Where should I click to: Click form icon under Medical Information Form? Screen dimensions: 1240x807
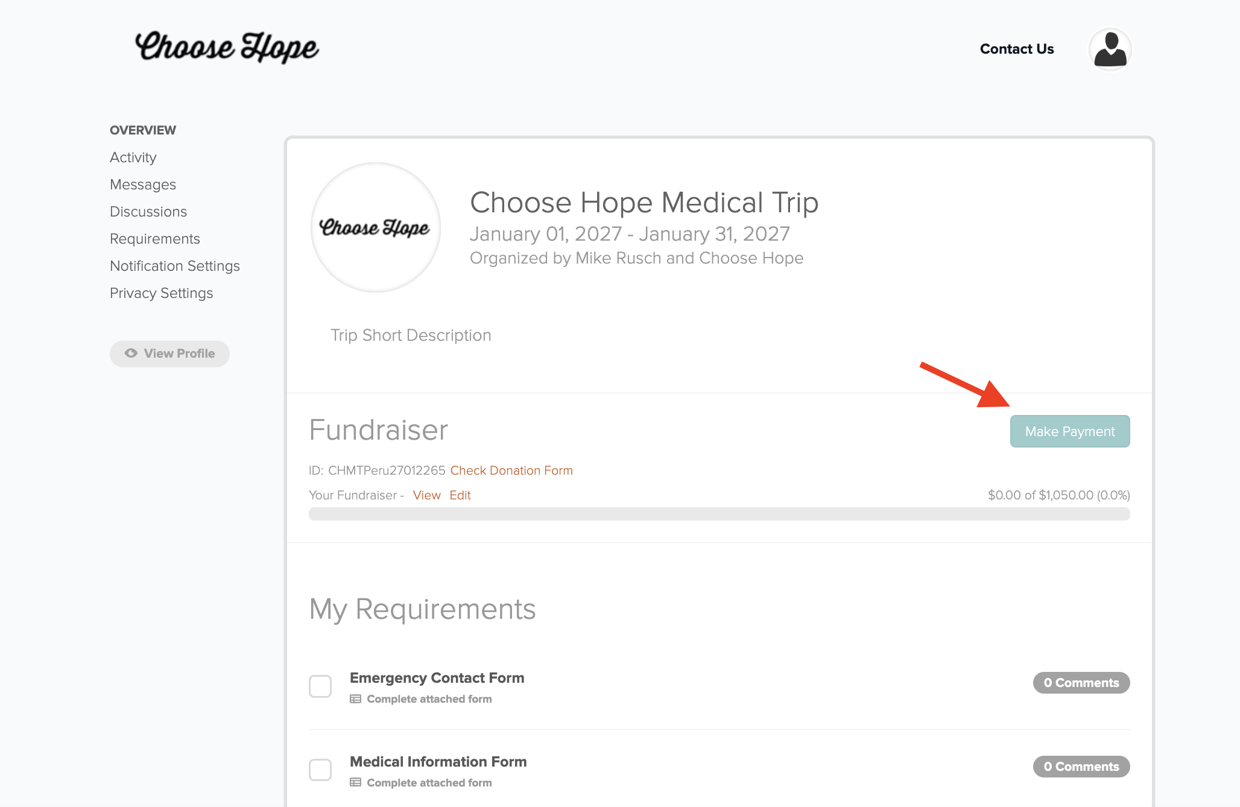(x=356, y=783)
